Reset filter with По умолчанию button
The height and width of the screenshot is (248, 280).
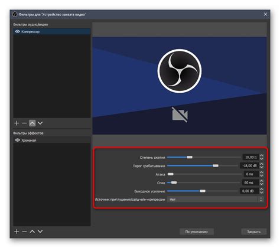pyautogui.click(x=197, y=231)
